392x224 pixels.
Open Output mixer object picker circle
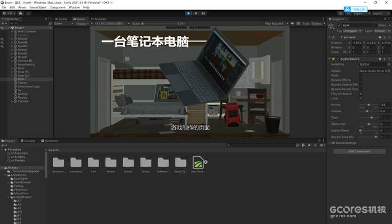pos(389,71)
